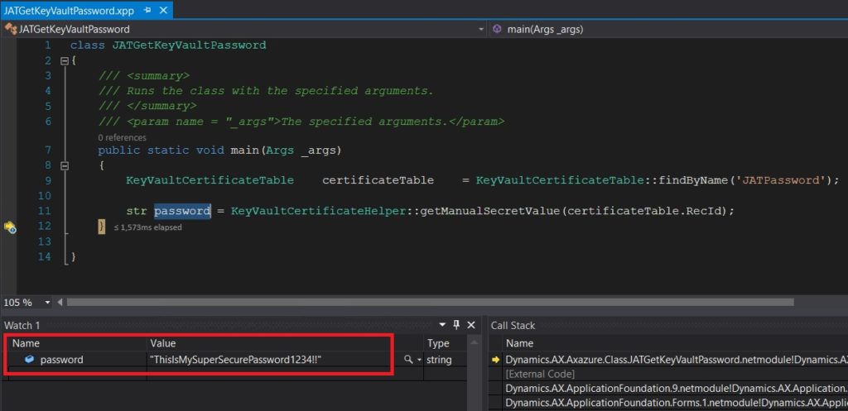The height and width of the screenshot is (411, 848).
Task: Click the editor horizontal scrollbar thumb
Action: pyautogui.click(x=430, y=303)
